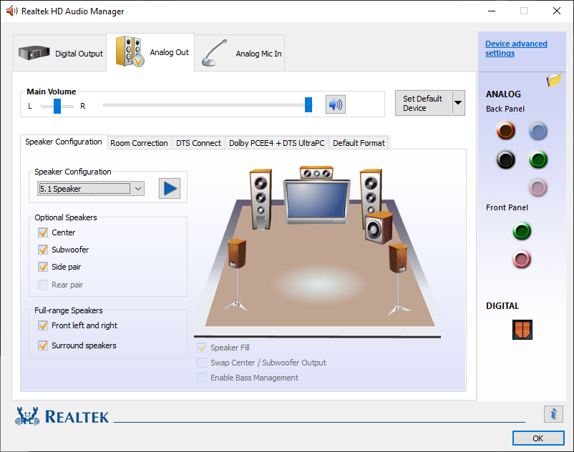Click the pink front panel audio jack

pyautogui.click(x=522, y=260)
